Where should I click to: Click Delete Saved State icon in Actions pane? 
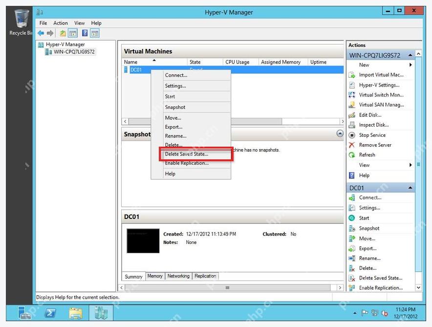click(x=352, y=278)
